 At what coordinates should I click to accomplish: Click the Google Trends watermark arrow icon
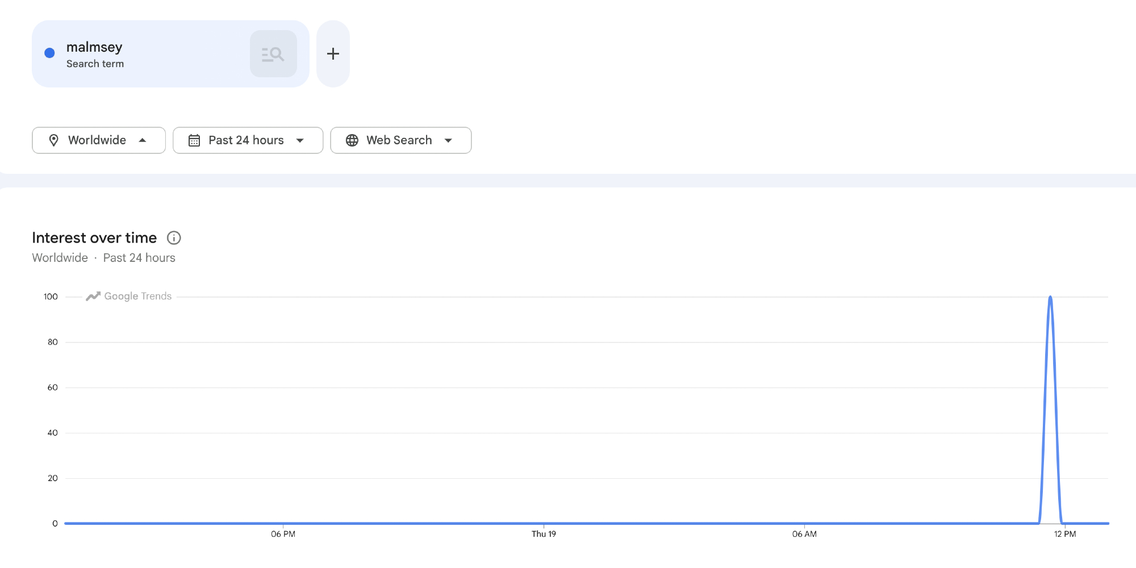pos(93,296)
